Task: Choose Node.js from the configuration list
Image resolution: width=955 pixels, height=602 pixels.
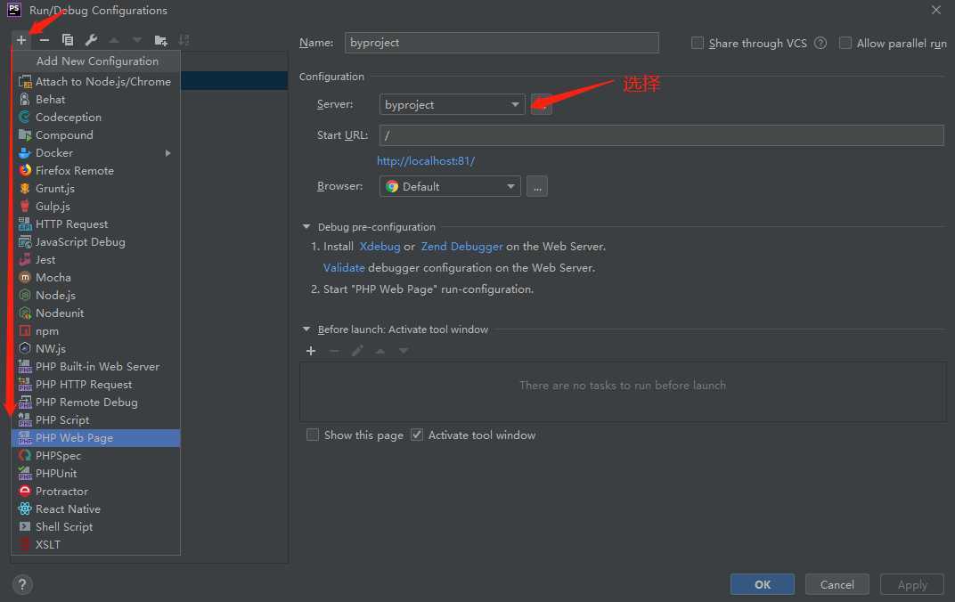Action: click(95, 296)
